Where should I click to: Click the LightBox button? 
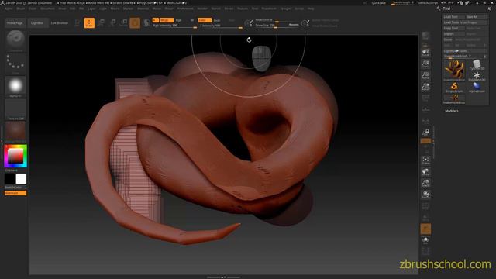point(37,22)
